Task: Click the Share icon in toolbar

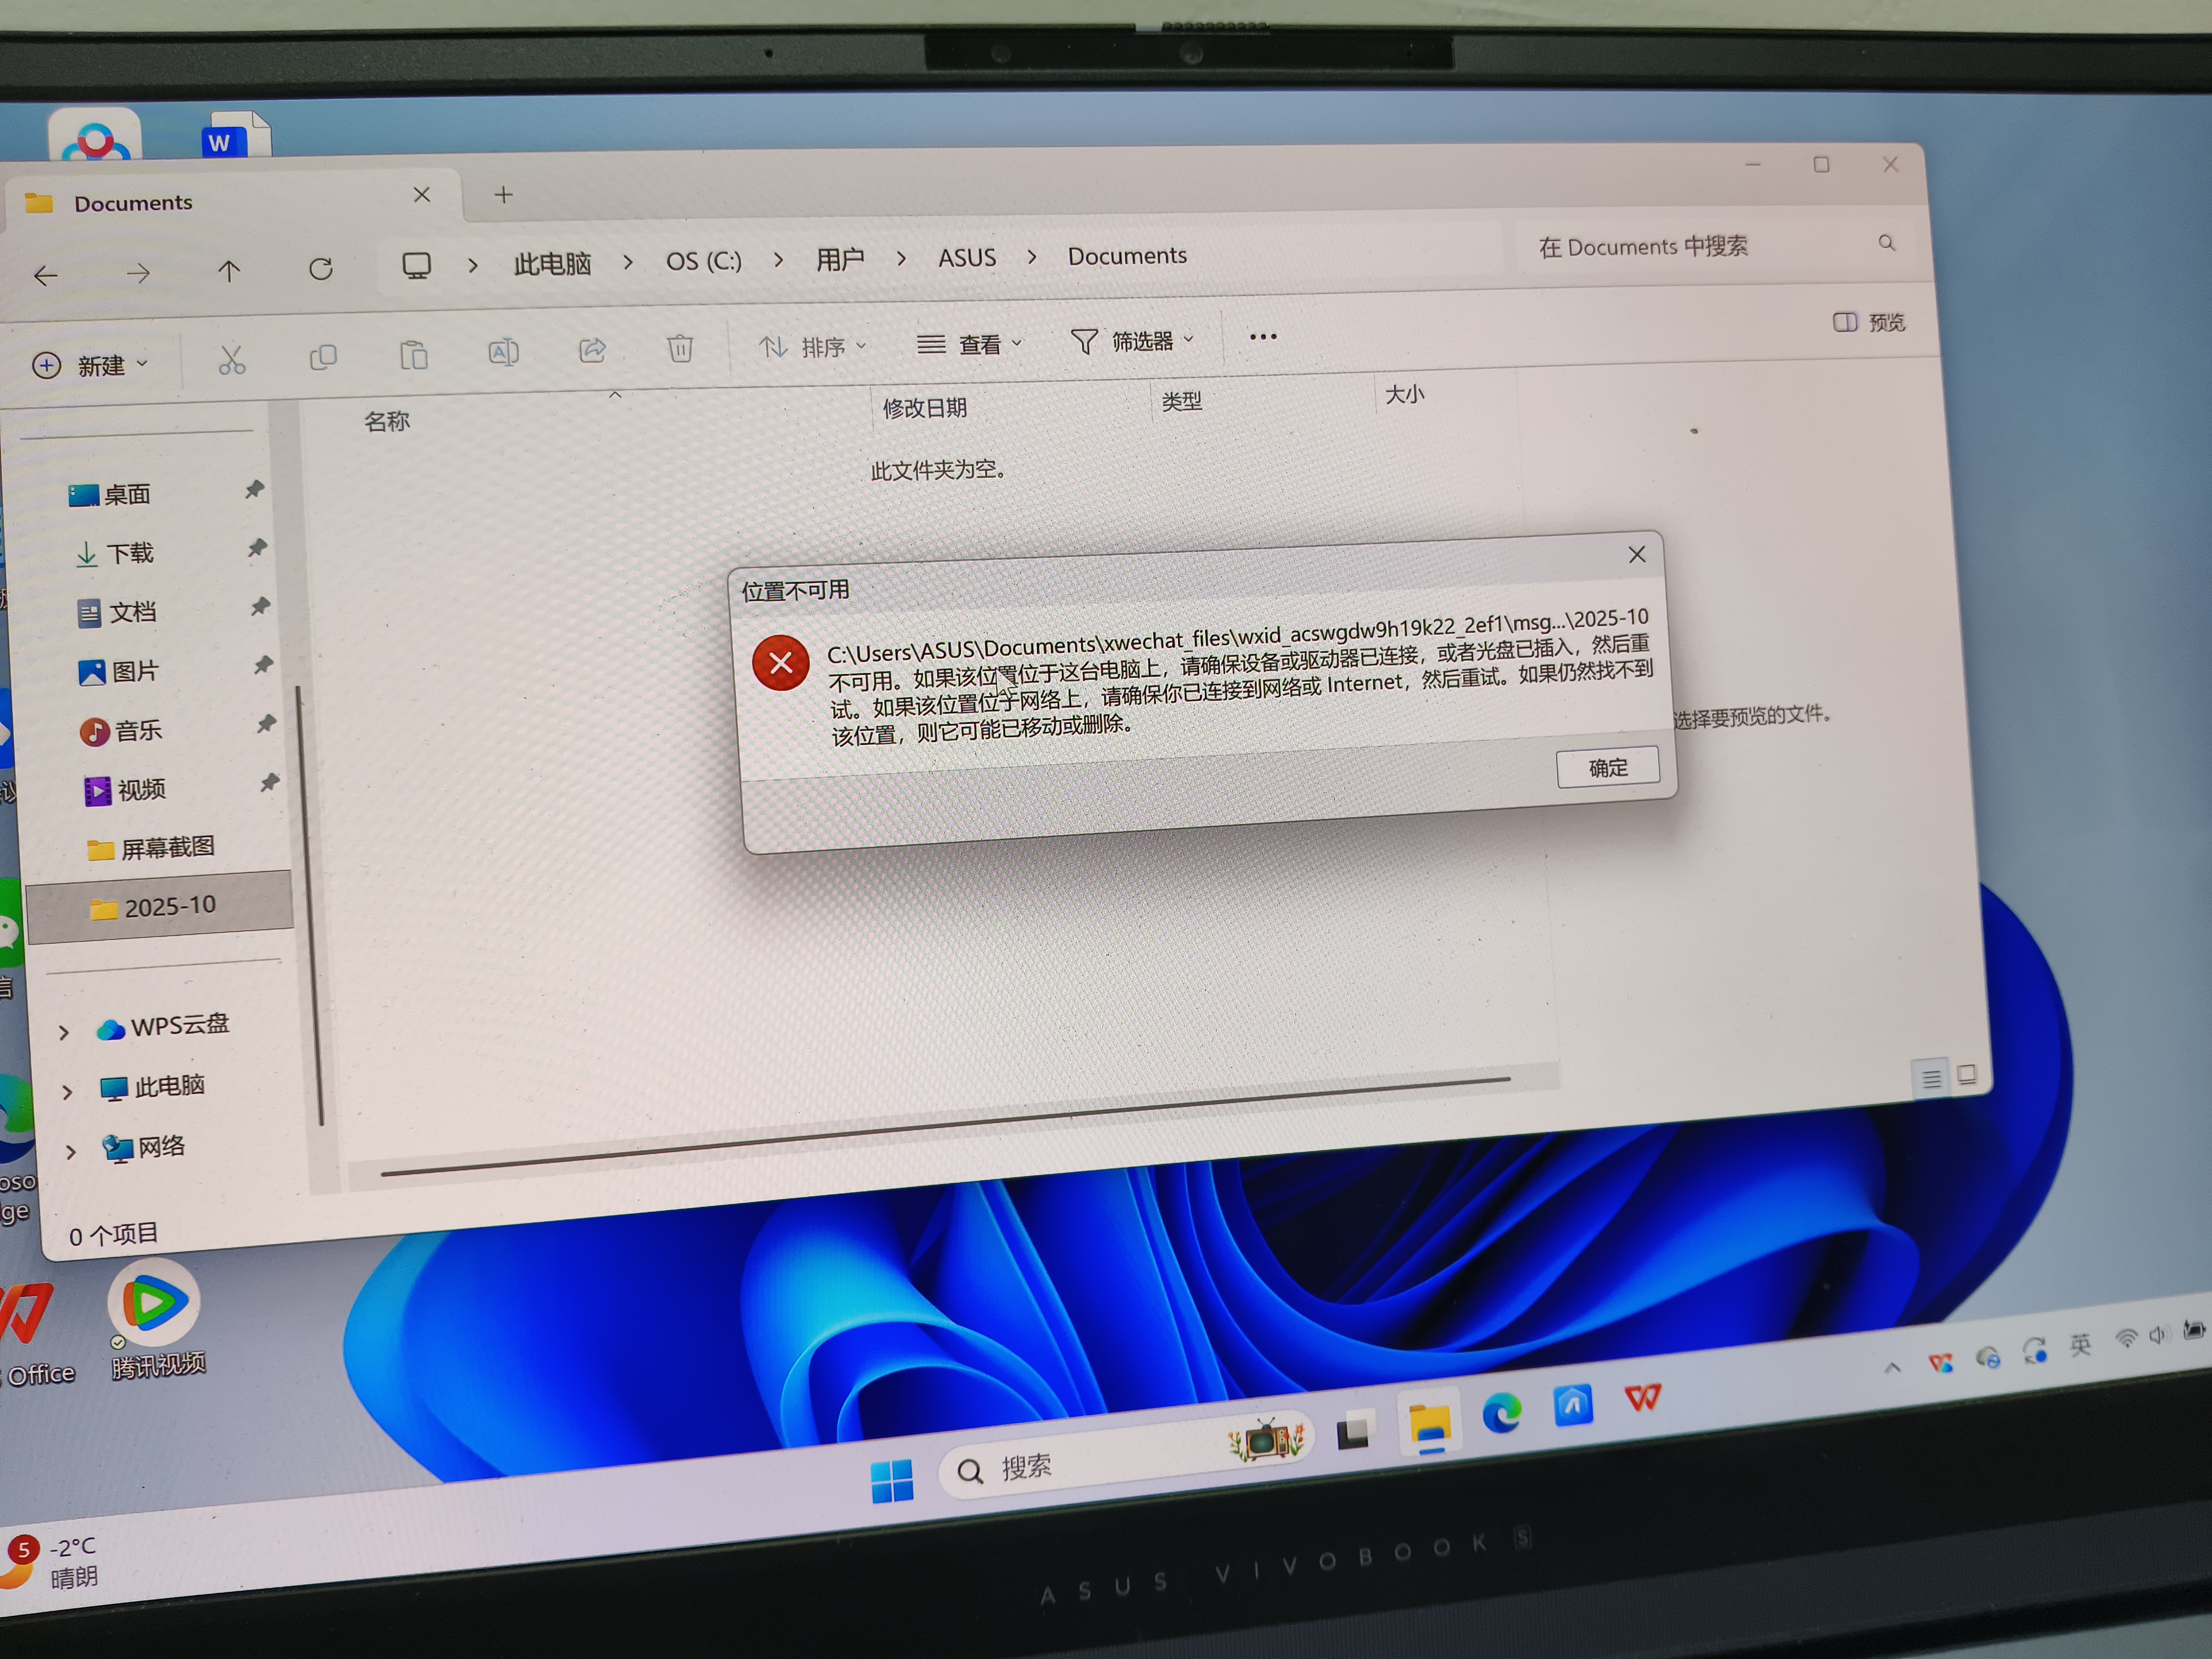Action: (592, 350)
